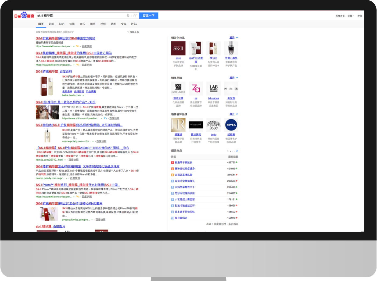Screen dimensions: 377x281
Task: Switch to the 图片 tab
Action: (x=93, y=24)
